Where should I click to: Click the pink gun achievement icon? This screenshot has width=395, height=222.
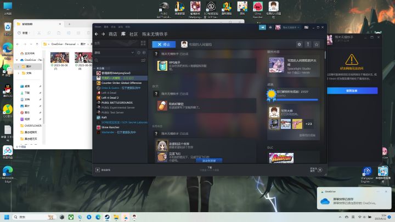pyautogui.click(x=297, y=124)
